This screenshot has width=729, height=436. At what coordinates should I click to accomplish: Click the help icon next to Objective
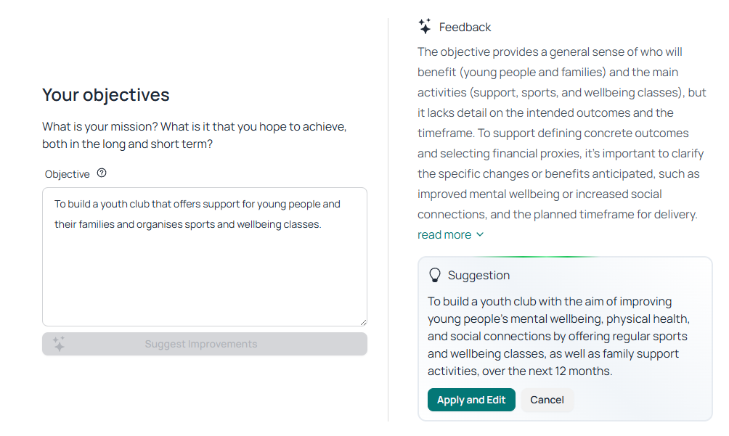click(x=102, y=173)
